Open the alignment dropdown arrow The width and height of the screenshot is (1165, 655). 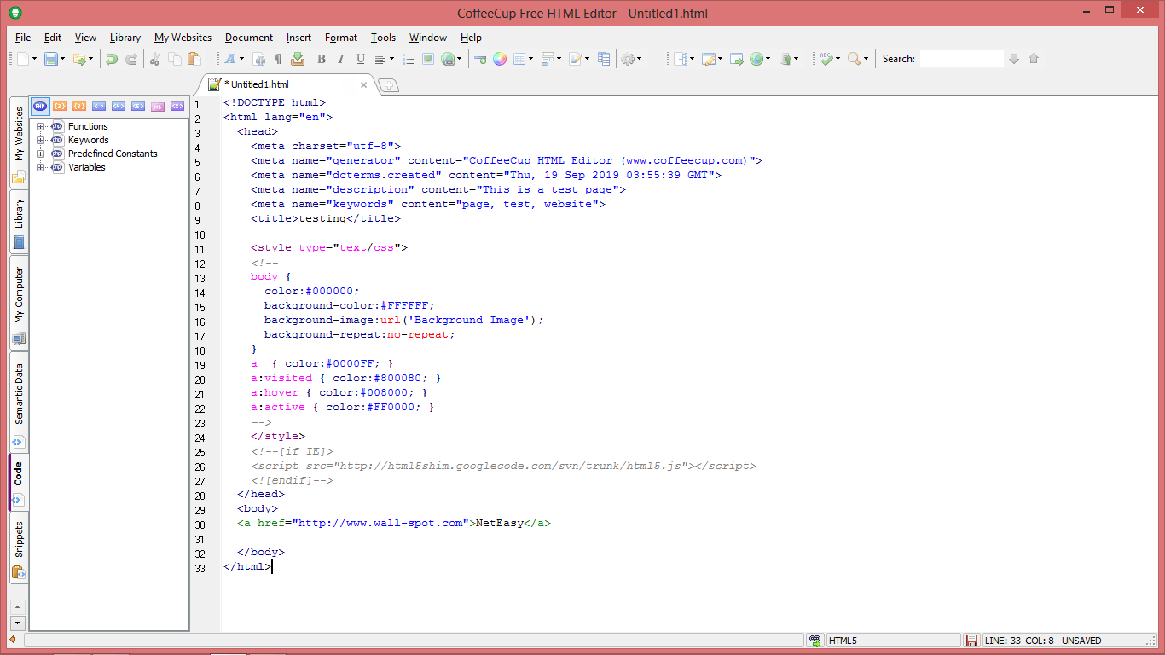[391, 59]
